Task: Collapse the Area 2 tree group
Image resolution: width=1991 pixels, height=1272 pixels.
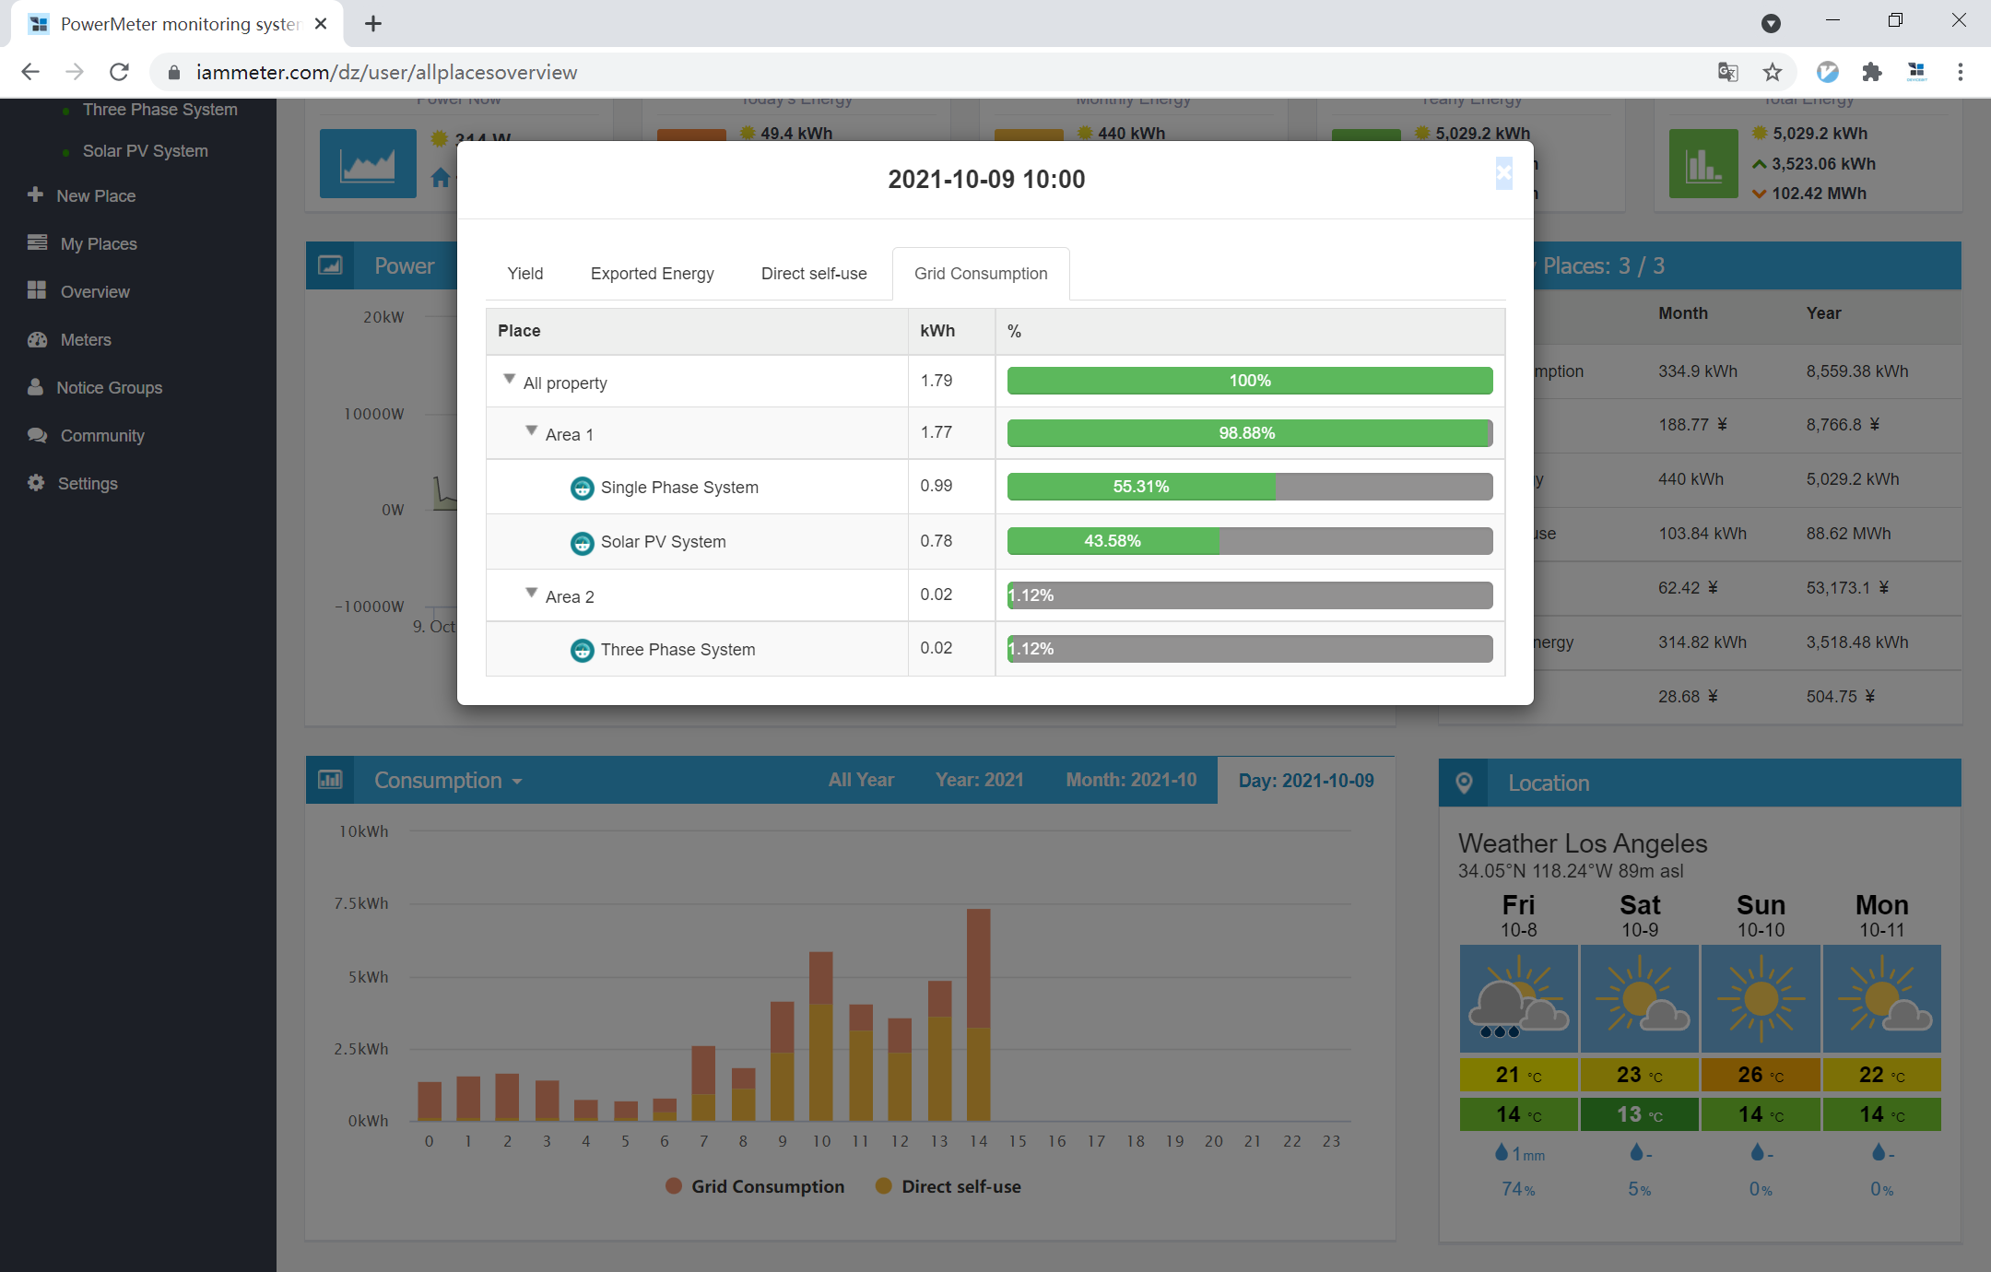Action: tap(531, 593)
